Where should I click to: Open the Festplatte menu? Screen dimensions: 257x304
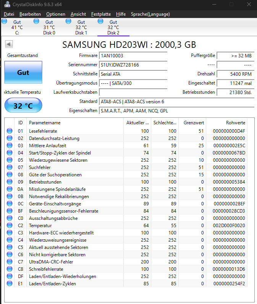[101, 14]
